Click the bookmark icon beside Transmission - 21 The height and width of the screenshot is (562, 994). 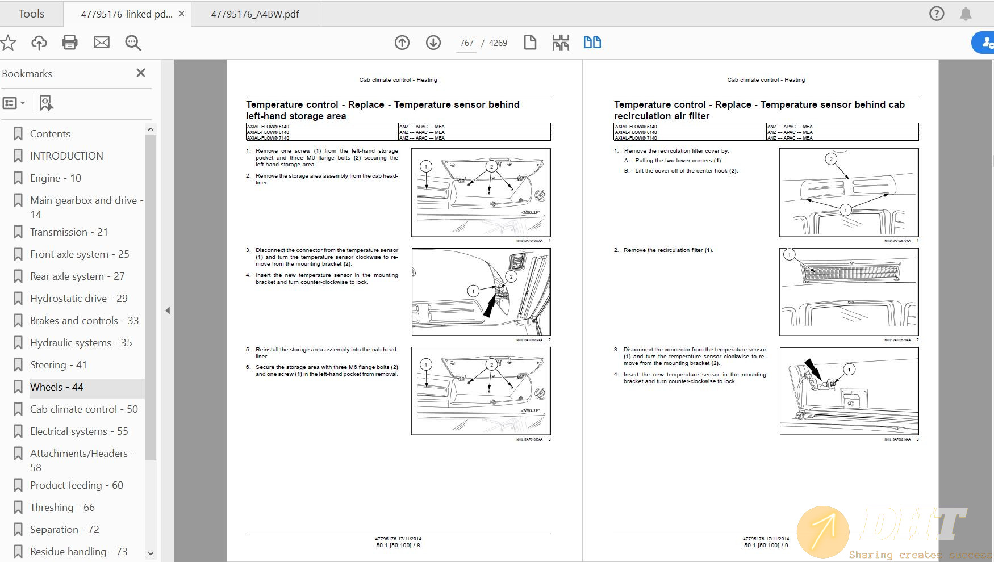pyautogui.click(x=18, y=232)
